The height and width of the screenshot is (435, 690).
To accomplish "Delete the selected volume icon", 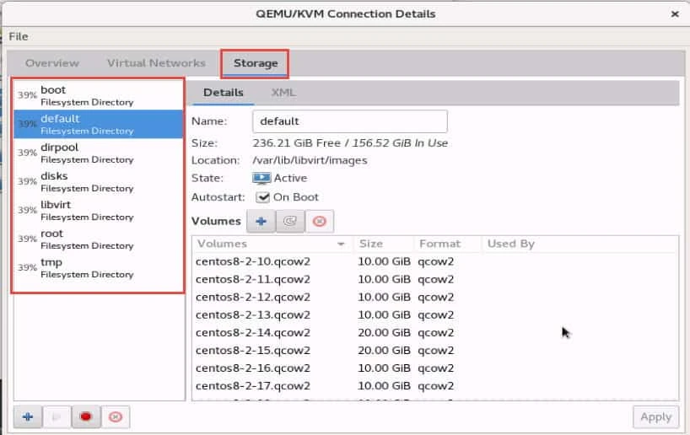I will click(320, 221).
